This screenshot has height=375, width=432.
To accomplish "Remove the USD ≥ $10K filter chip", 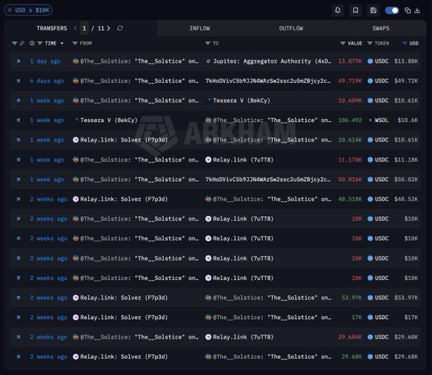I will [x=10, y=10].
